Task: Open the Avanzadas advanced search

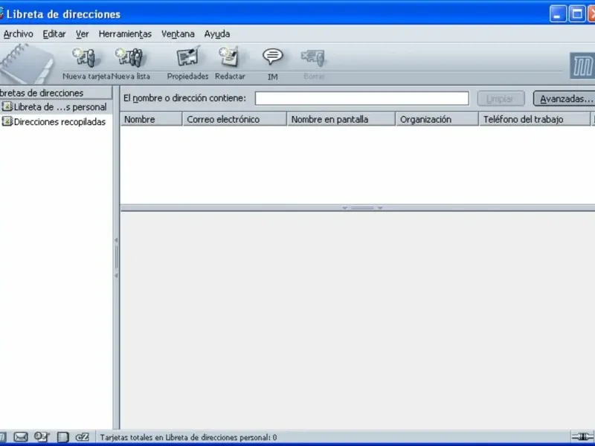Action: click(565, 99)
